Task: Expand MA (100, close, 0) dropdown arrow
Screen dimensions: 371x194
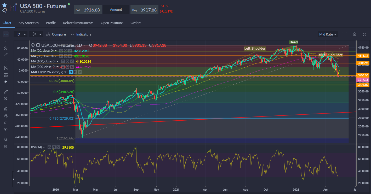Action: point(58,61)
